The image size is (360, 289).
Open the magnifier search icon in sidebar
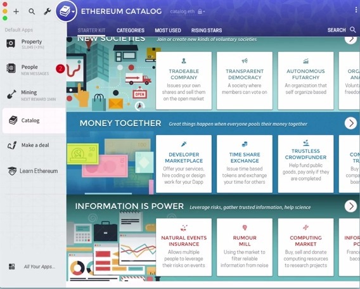[x=32, y=11]
